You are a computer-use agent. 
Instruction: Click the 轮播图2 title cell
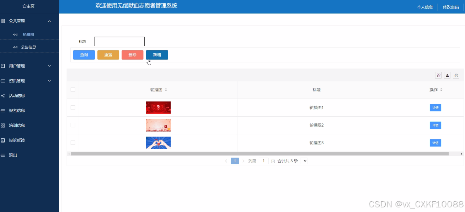pyautogui.click(x=316, y=125)
